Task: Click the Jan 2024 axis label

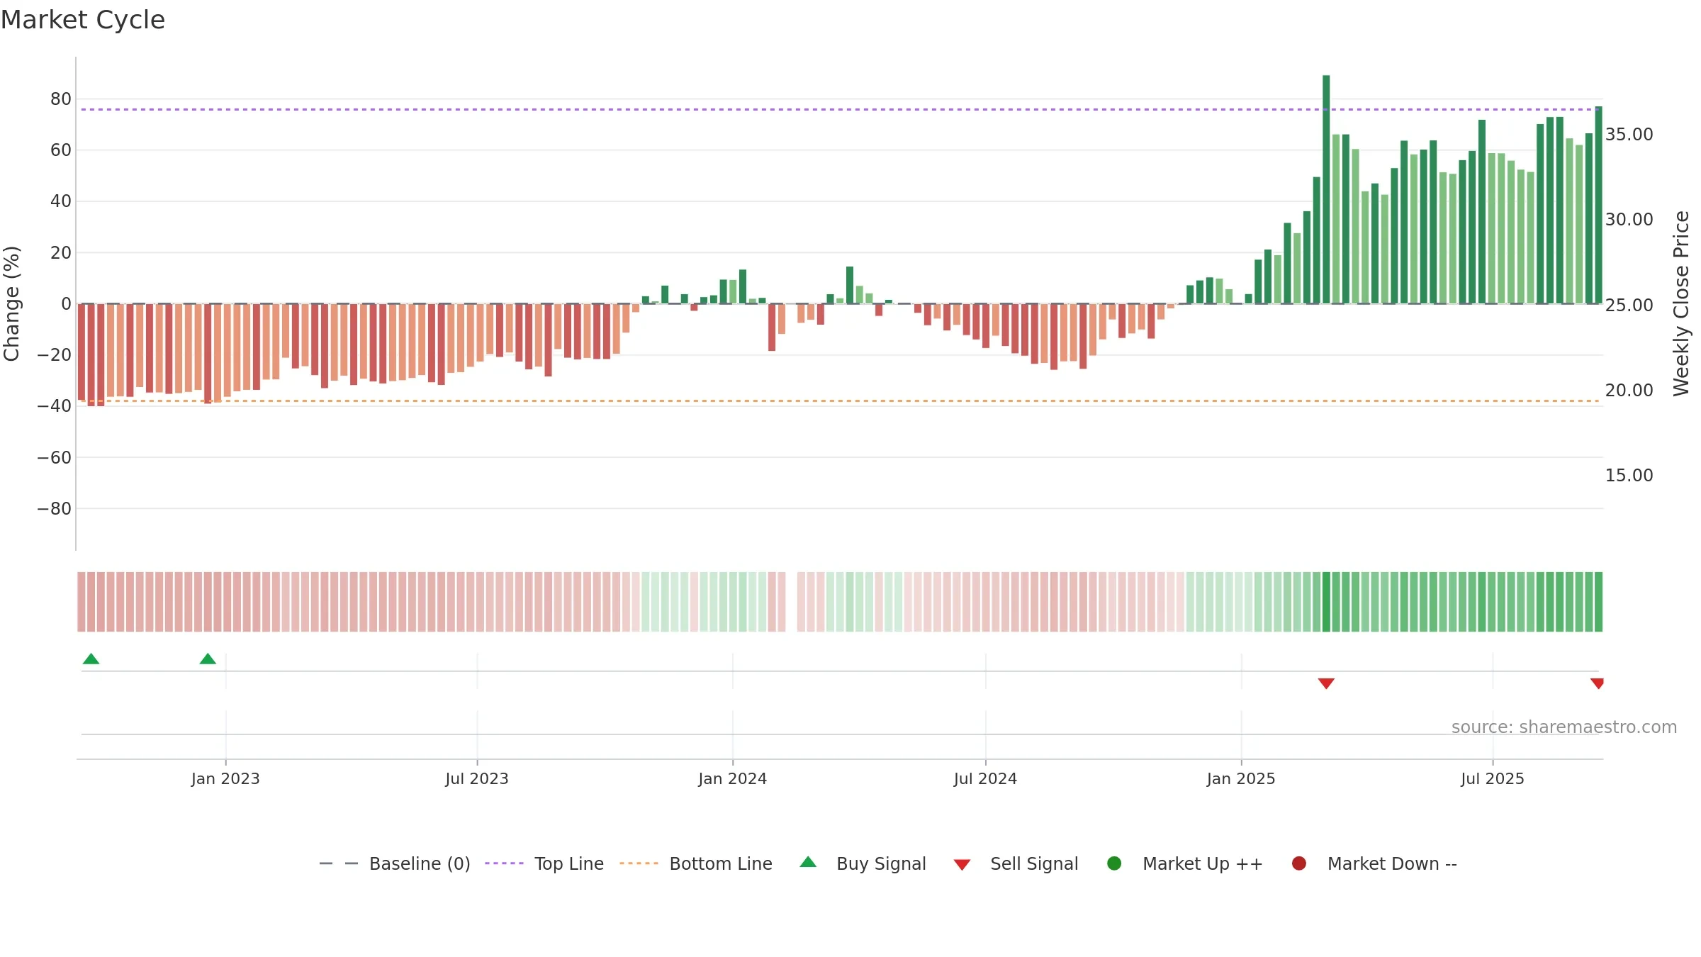Action: 733,778
